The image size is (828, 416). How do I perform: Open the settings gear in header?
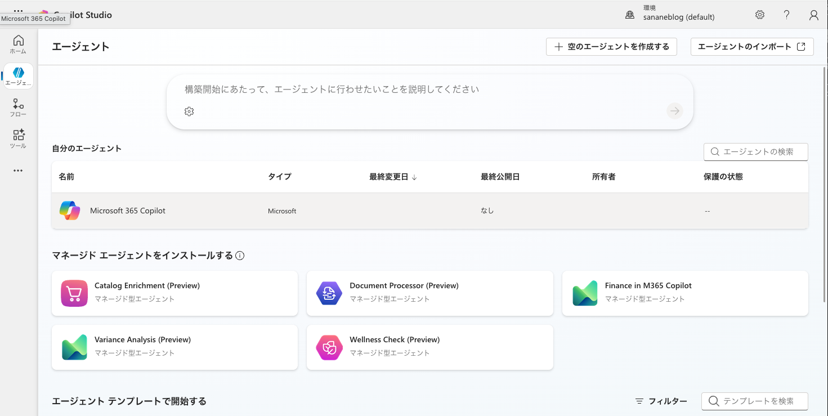click(x=760, y=15)
